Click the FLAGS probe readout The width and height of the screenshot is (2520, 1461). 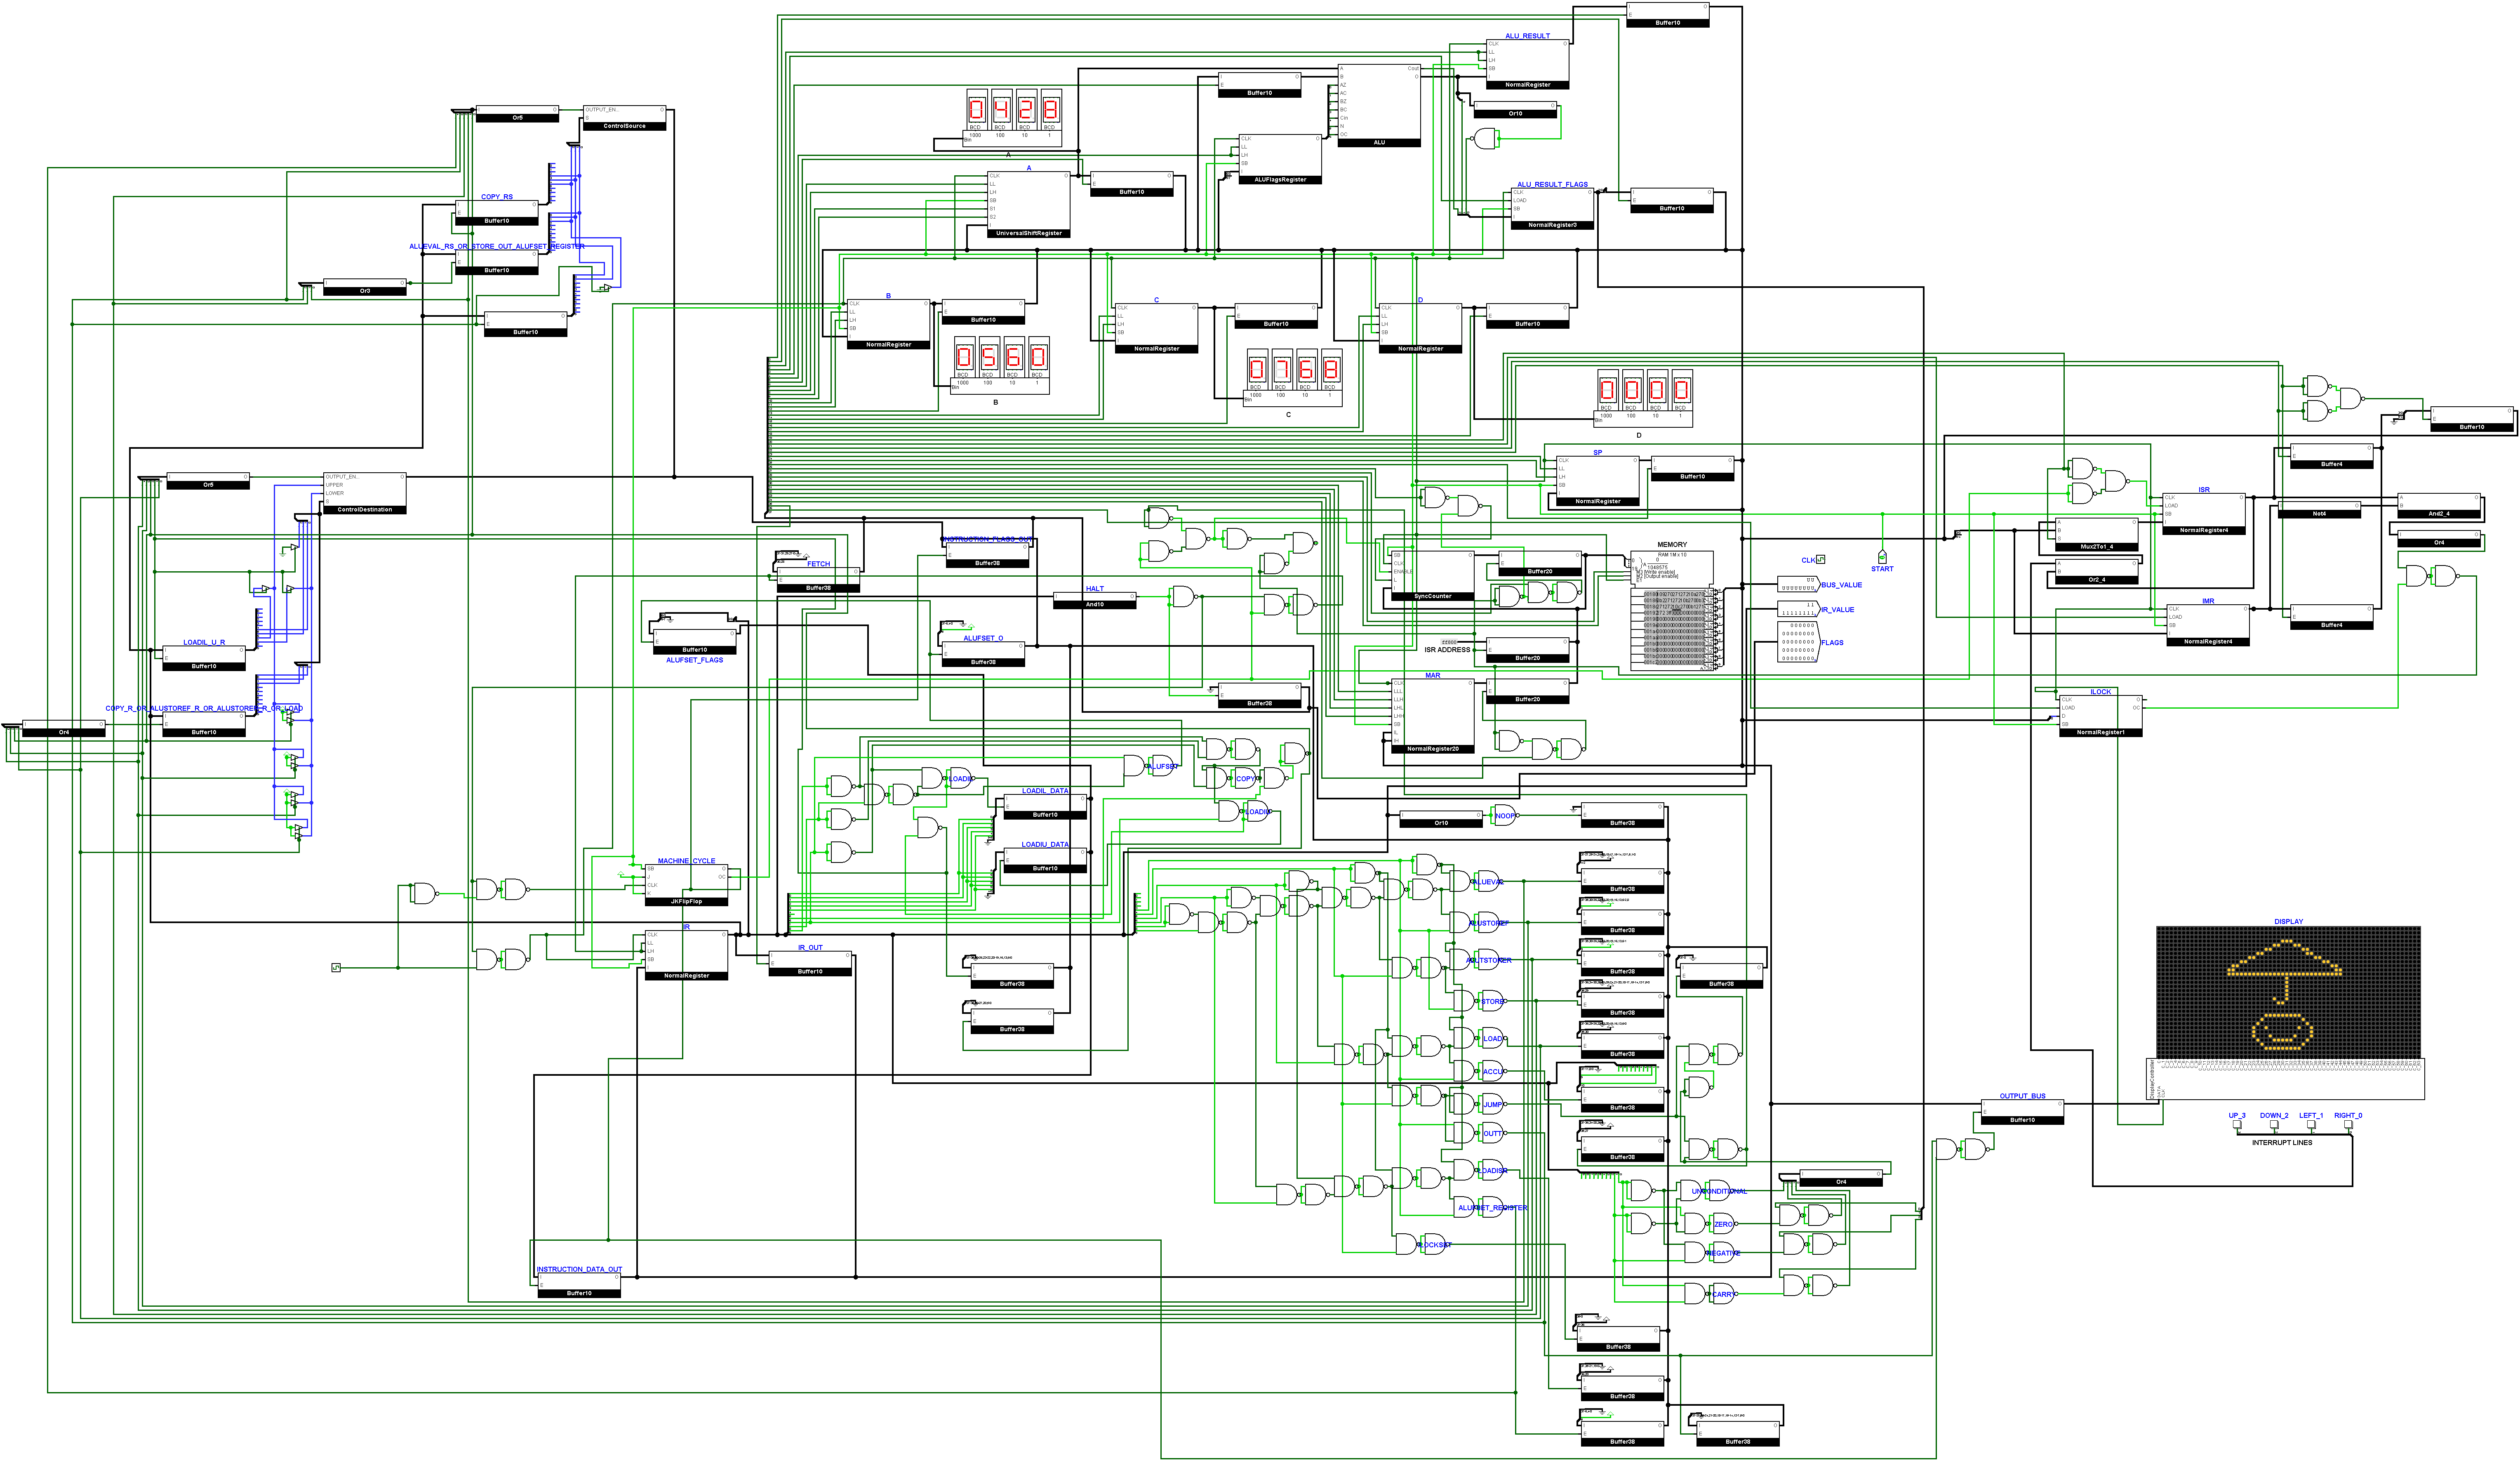(1797, 642)
